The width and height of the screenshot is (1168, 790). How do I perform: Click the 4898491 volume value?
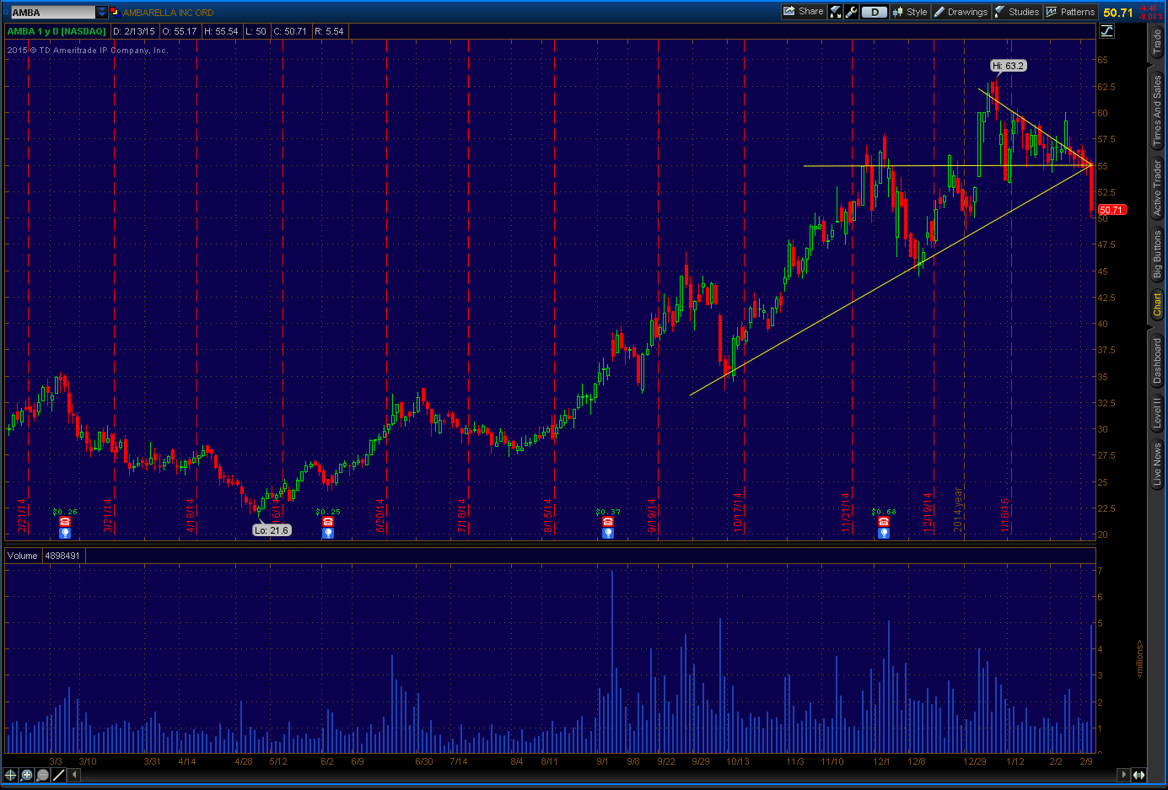[x=62, y=556]
